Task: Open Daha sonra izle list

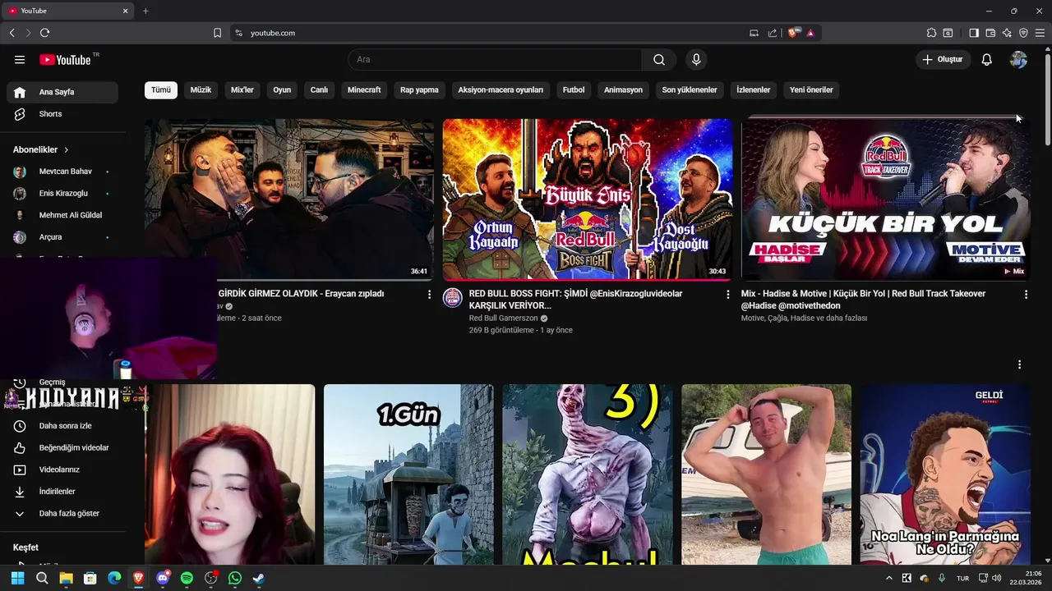Action: tap(62, 426)
